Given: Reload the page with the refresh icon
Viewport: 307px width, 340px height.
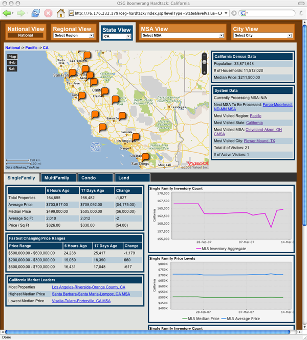Looking at the screenshot, I should tap(35, 13).
